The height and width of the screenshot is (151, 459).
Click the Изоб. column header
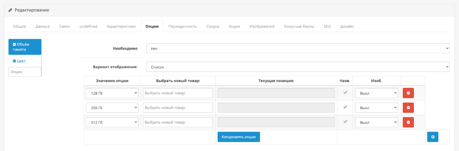pos(376,81)
